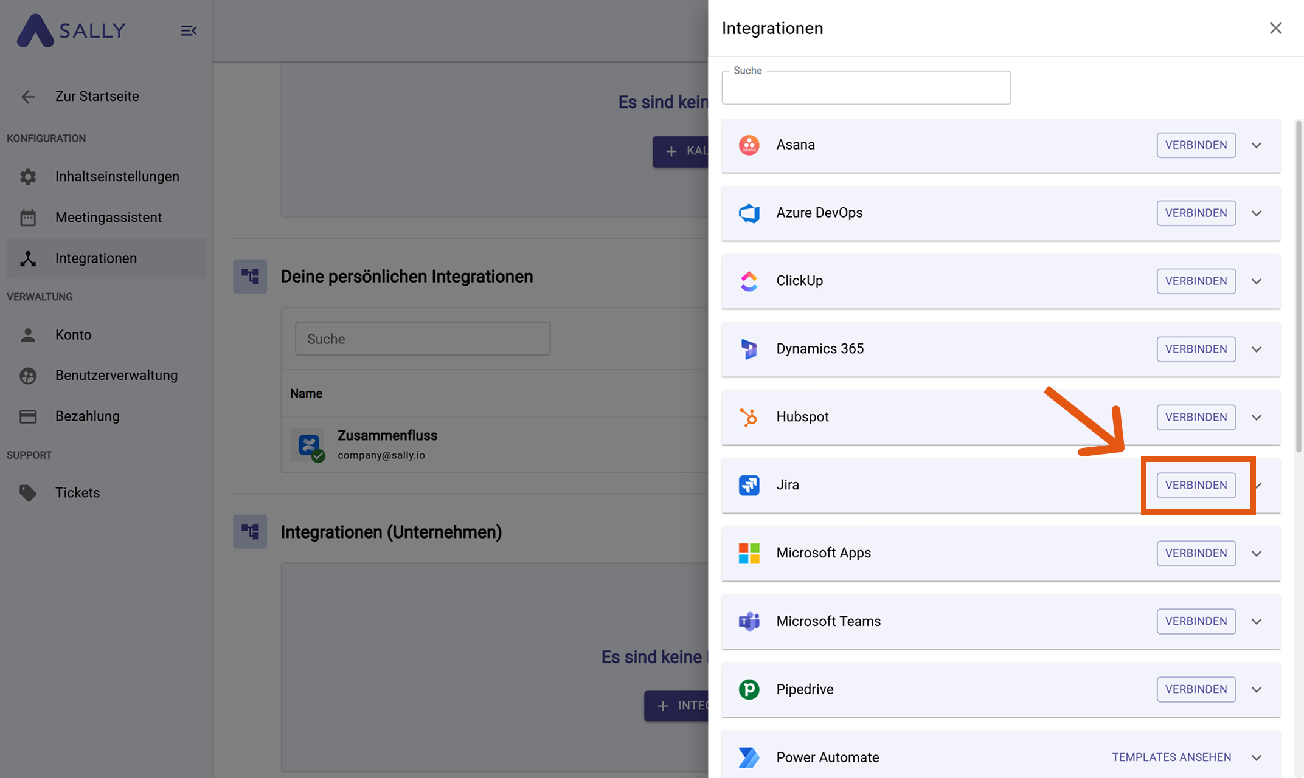
Task: Click Verbinden for Pipedrive
Action: click(x=1196, y=690)
